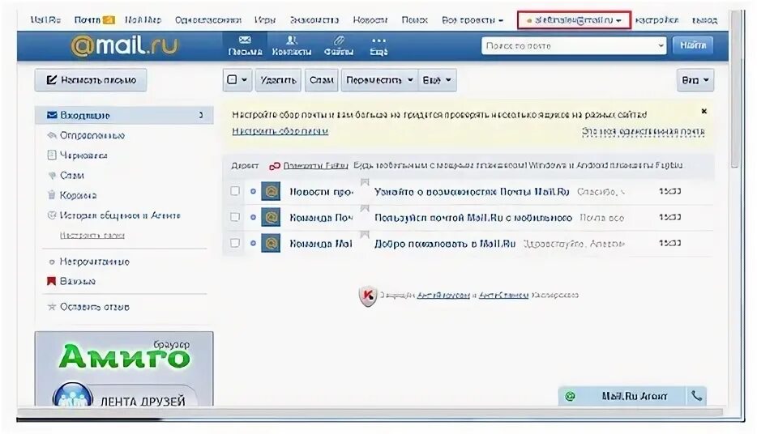The width and height of the screenshot is (757, 434).
Task: Click the Амиго browser ad banner
Action: point(124,369)
